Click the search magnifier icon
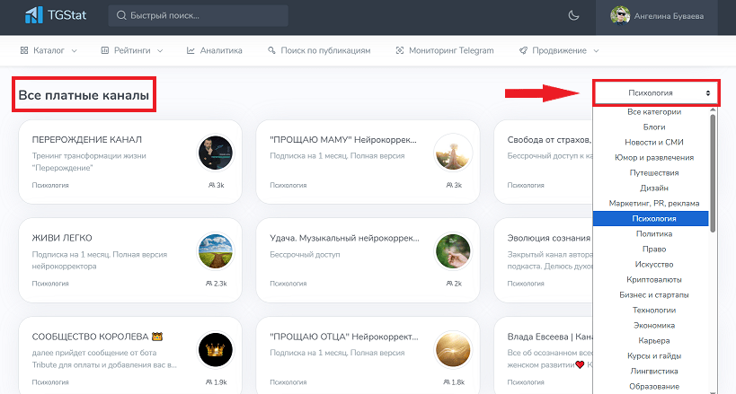Image resolution: width=736 pixels, height=394 pixels. (x=120, y=16)
